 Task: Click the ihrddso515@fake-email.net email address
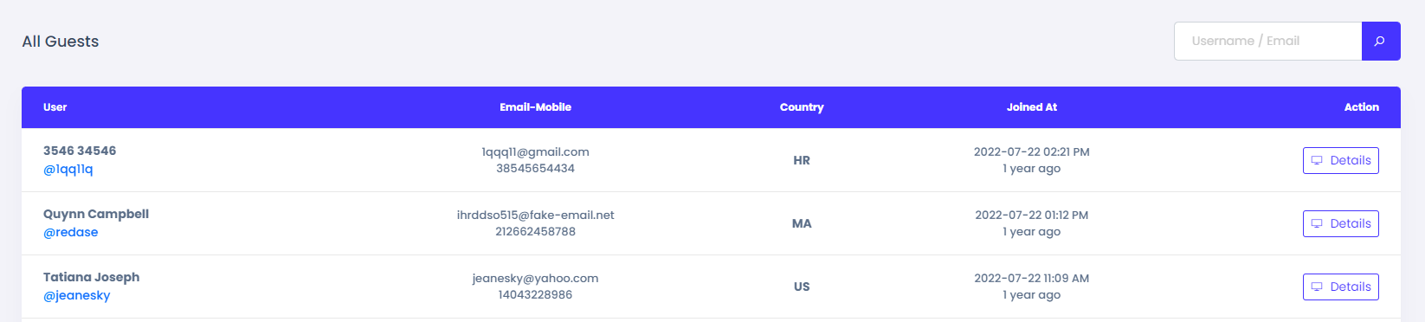[535, 215]
